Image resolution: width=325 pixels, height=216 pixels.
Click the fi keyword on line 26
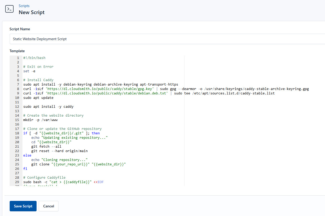pyautogui.click(x=25, y=169)
